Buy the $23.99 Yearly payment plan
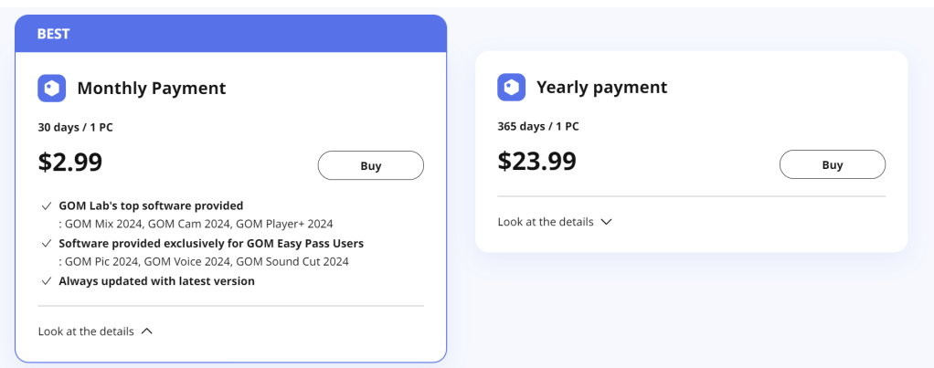934x368 pixels. coord(832,165)
